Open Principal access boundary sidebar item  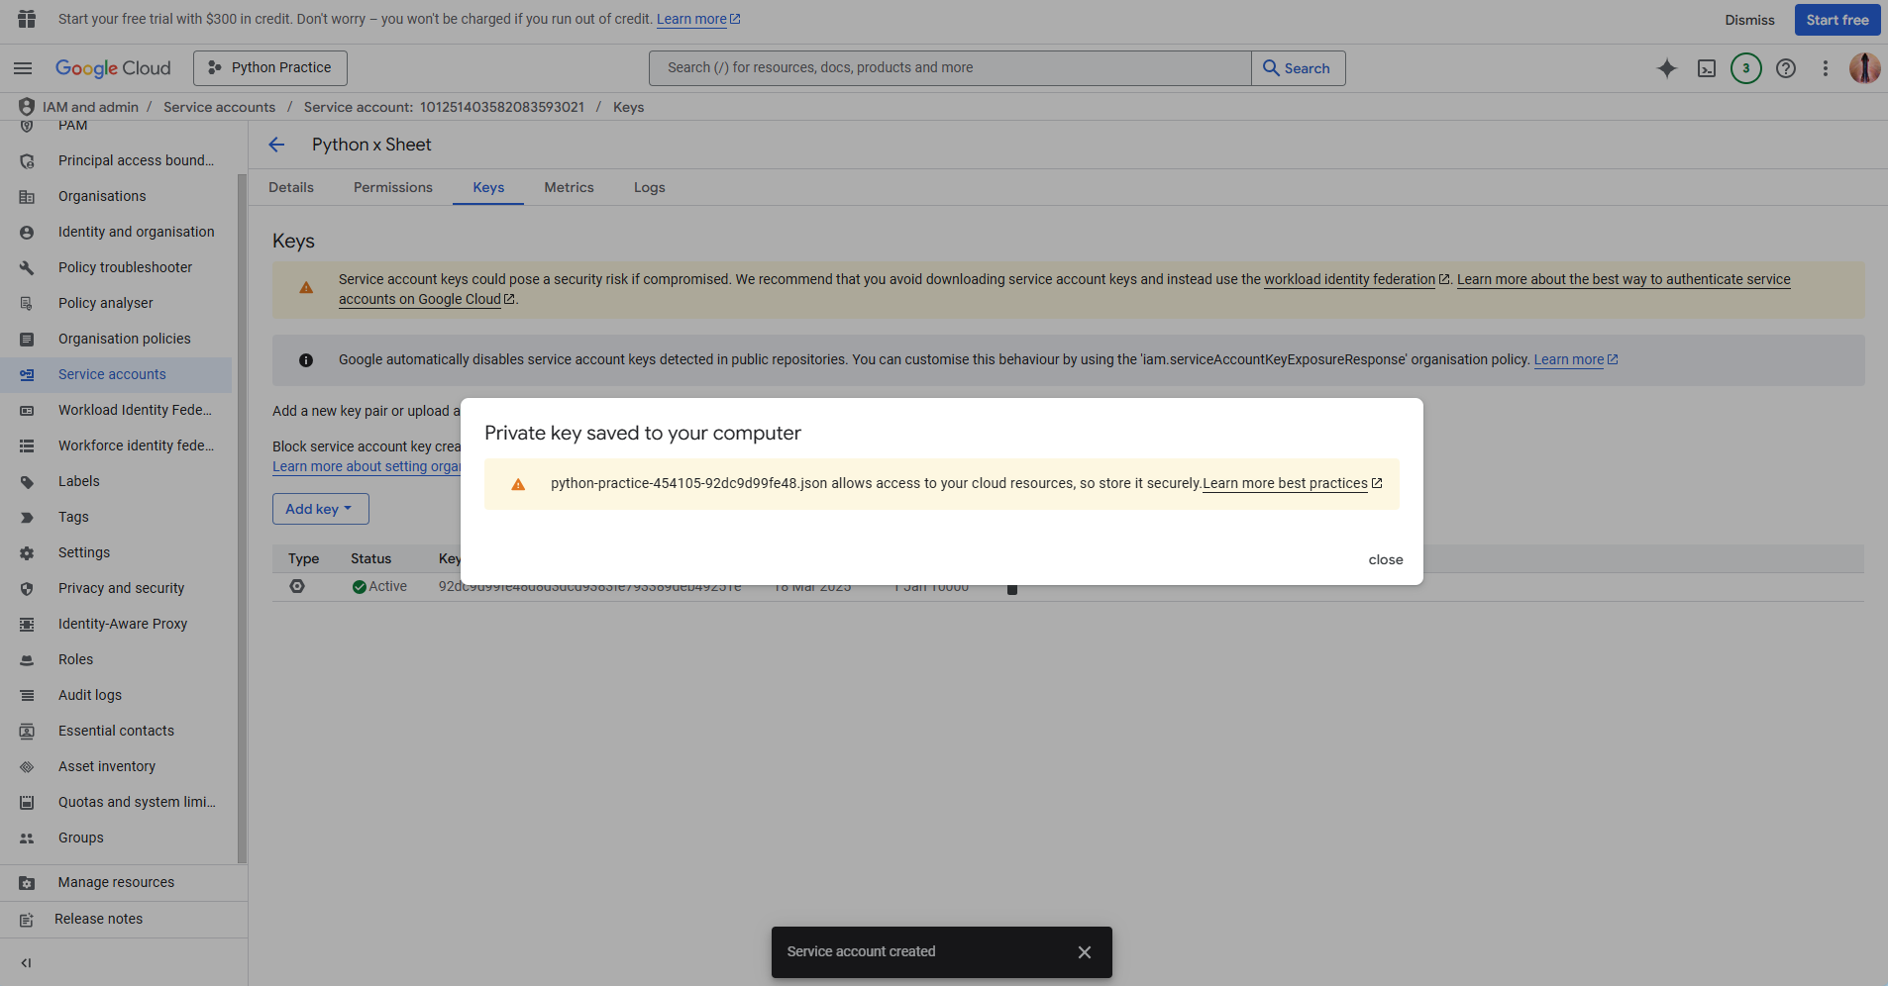pos(116,160)
